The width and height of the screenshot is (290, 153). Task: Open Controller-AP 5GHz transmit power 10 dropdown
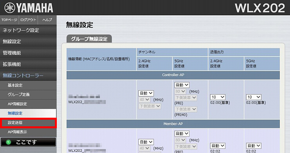(254, 97)
